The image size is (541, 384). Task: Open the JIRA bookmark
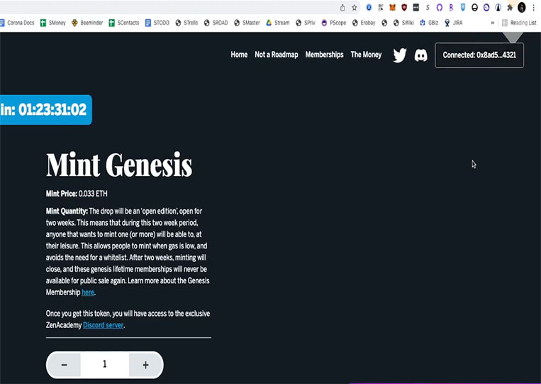(453, 23)
